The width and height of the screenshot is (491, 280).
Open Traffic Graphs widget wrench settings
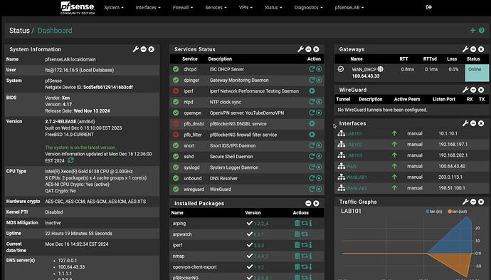point(465,202)
